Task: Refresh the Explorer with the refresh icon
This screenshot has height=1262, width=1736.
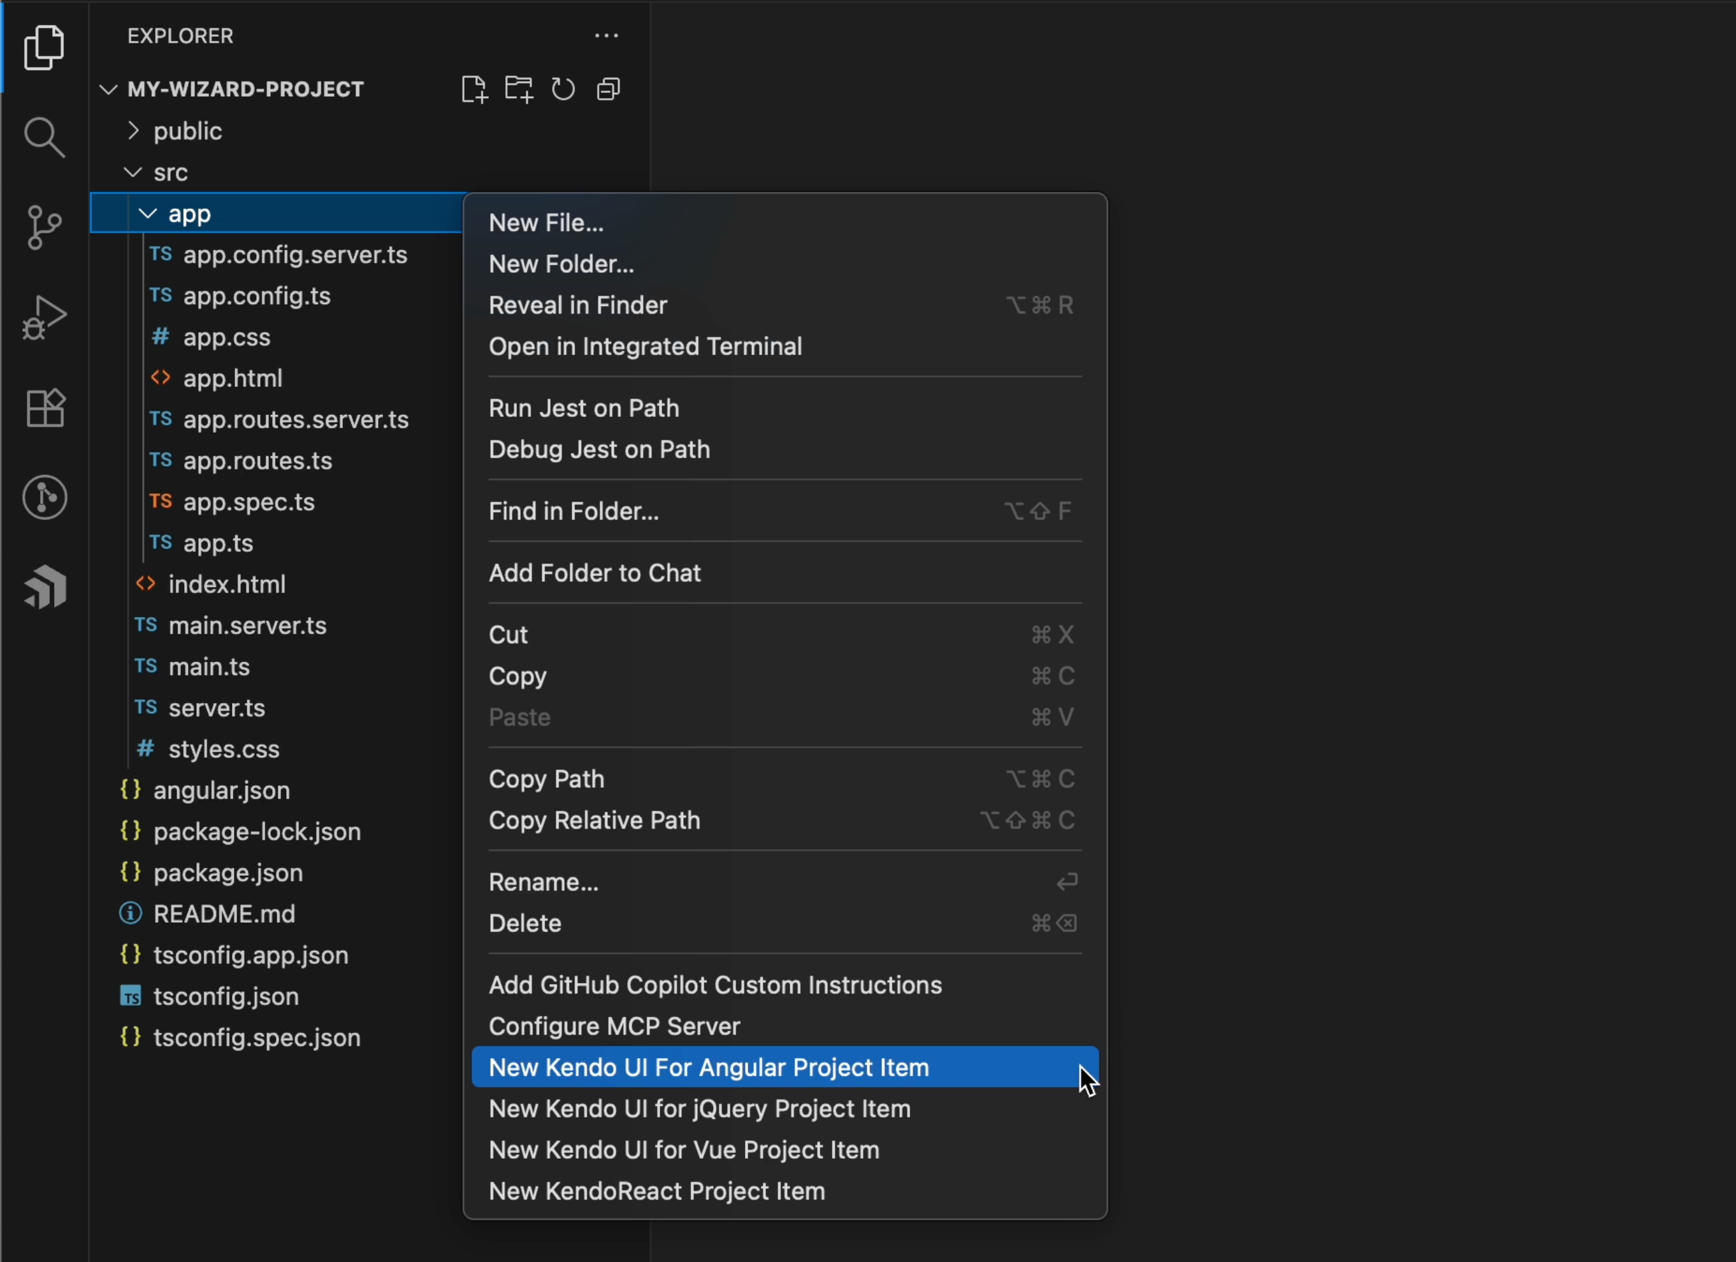Action: pyautogui.click(x=563, y=89)
